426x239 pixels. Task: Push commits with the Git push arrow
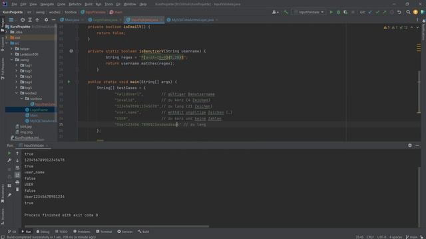(x=385, y=12)
